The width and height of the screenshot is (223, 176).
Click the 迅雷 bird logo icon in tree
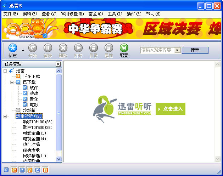[12, 70]
